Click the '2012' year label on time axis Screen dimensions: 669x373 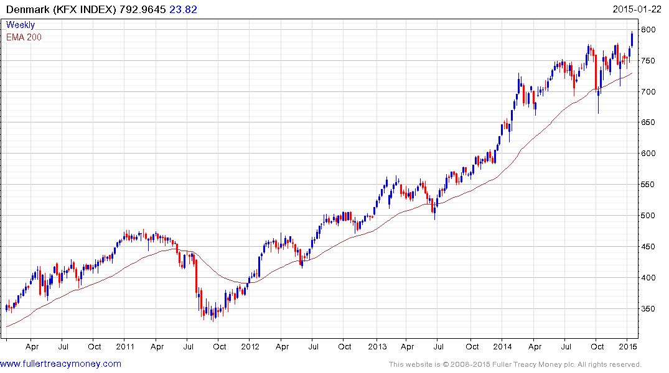tap(250, 346)
